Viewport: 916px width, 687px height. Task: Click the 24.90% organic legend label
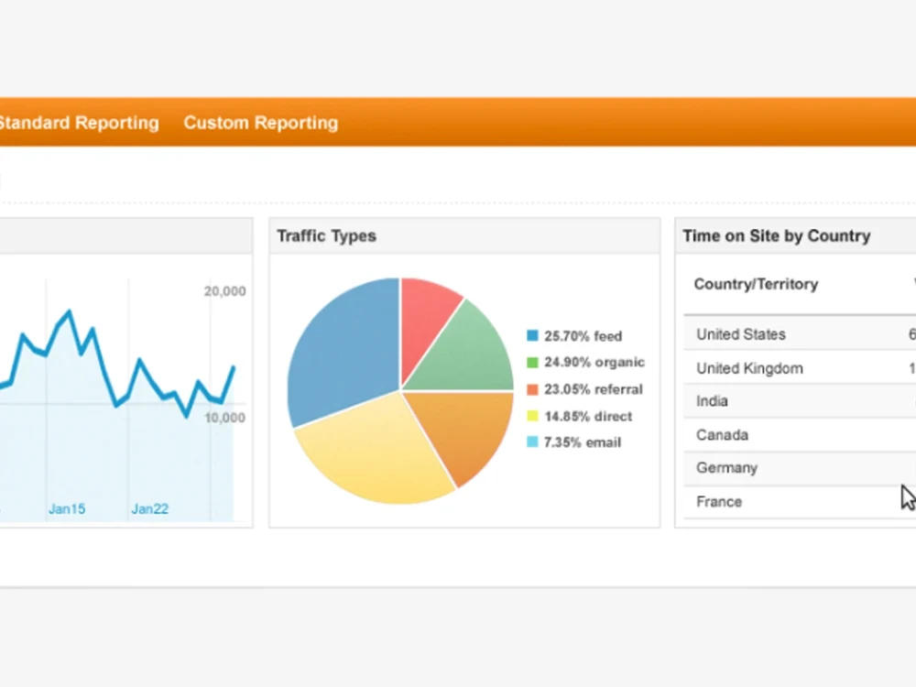click(x=594, y=362)
